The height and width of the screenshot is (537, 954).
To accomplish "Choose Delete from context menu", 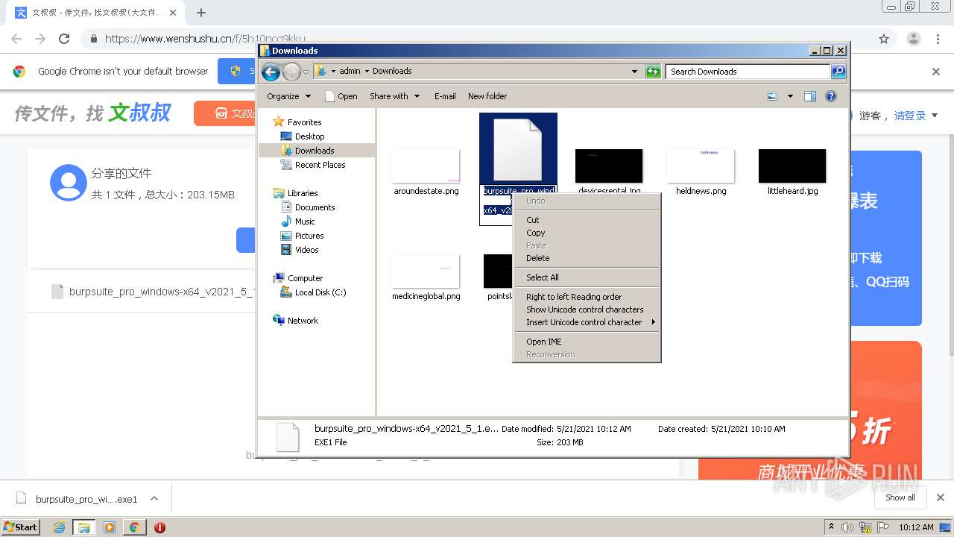I will point(587,258).
